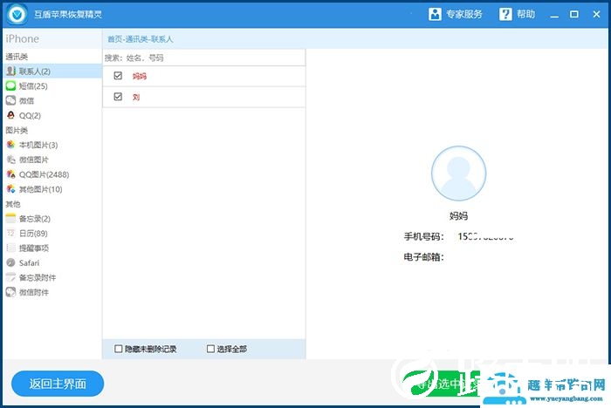Click the iPhone device label
611x408 pixels.
tap(22, 39)
